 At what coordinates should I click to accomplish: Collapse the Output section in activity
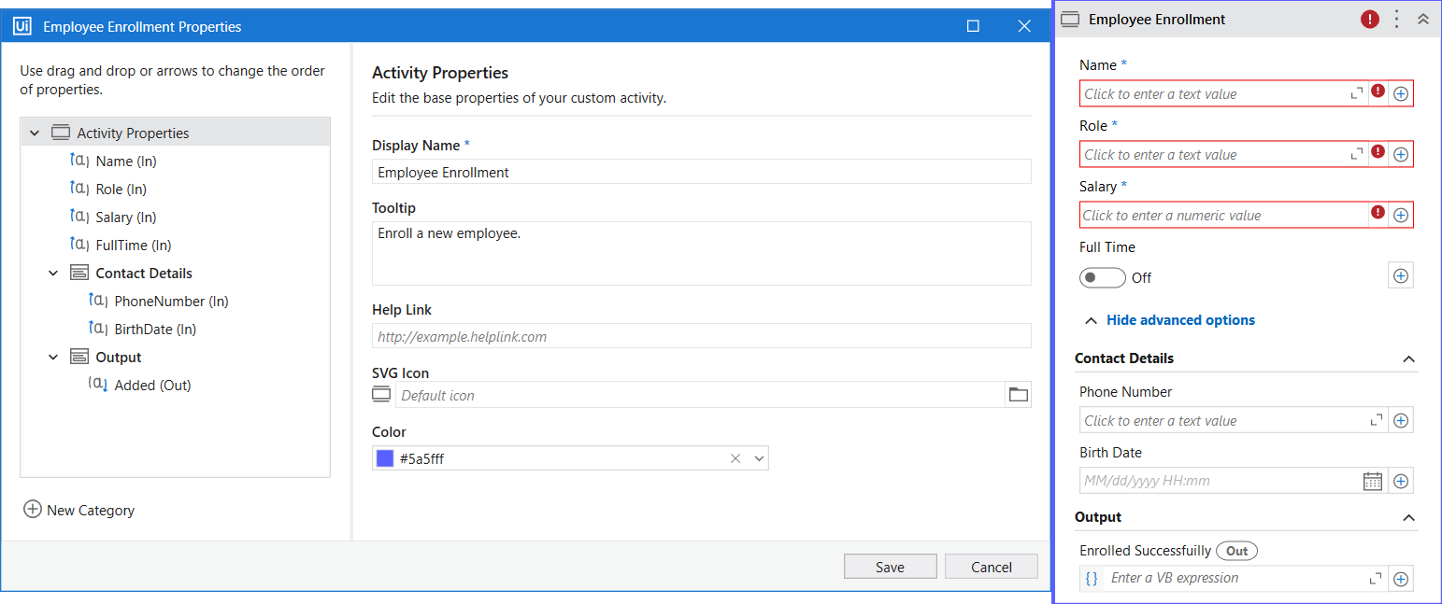[x=1409, y=518]
